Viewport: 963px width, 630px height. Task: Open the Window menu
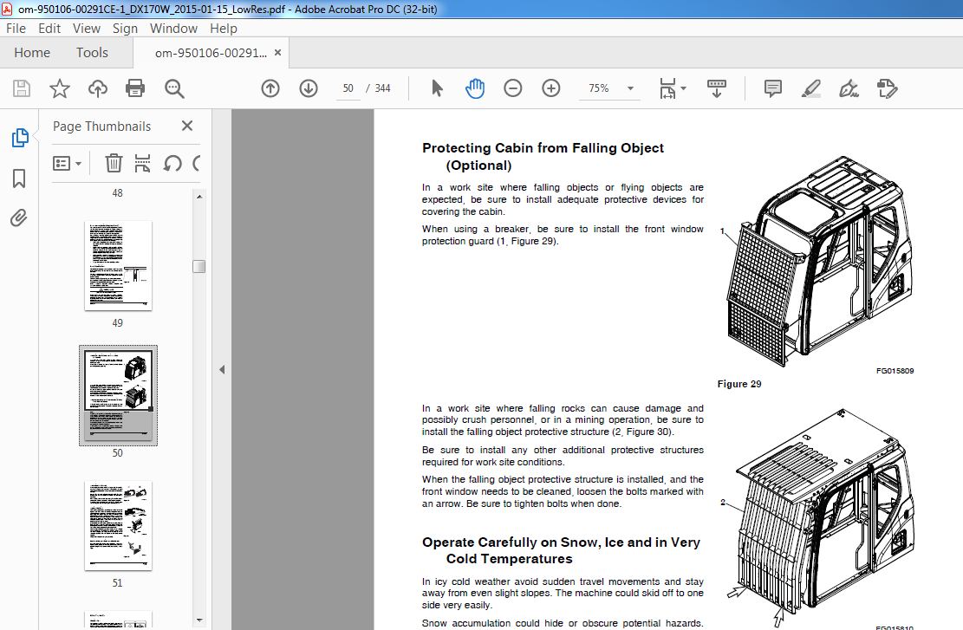click(174, 29)
